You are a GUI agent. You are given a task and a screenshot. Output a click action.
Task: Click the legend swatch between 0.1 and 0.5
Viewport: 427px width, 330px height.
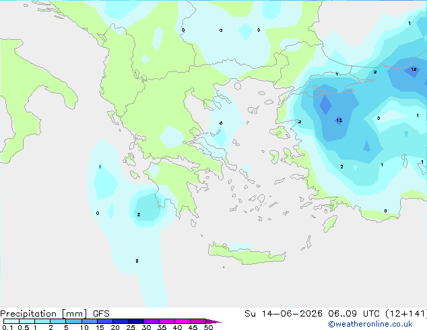pyautogui.click(x=11, y=321)
